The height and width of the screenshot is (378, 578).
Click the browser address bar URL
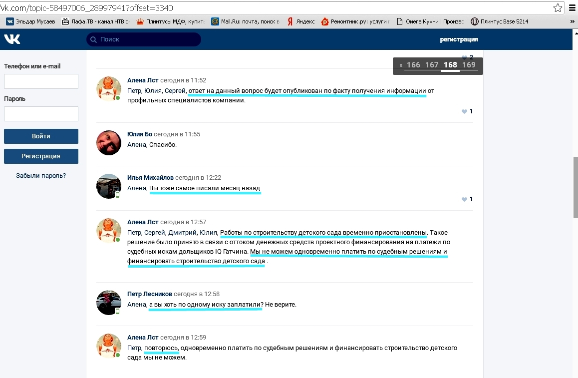[87, 8]
